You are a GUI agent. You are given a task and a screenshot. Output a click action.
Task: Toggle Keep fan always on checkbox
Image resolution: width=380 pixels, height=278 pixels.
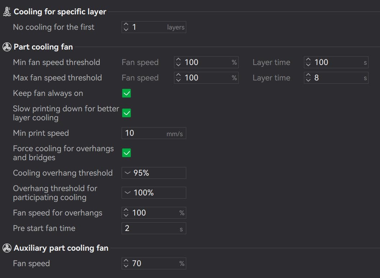click(126, 93)
